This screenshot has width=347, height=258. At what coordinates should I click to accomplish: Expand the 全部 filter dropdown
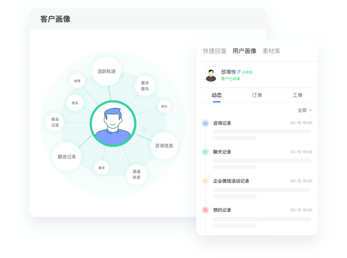point(303,110)
